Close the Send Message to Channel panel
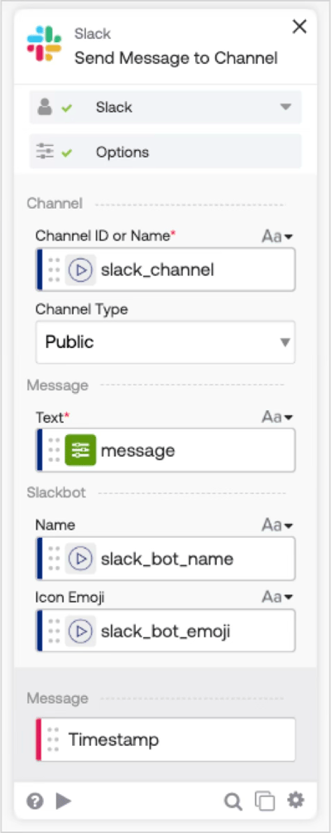Screen dimensions: 331x833 (300, 27)
